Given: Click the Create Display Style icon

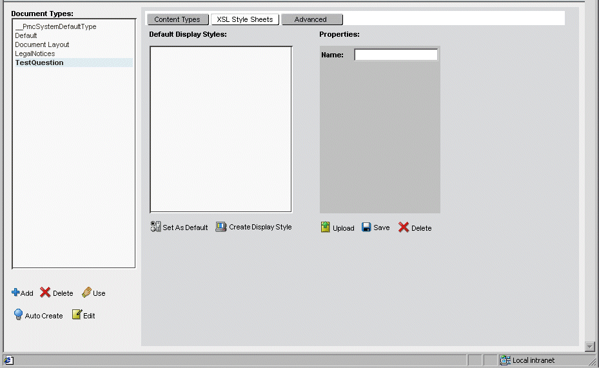Looking at the screenshot, I should tap(221, 227).
